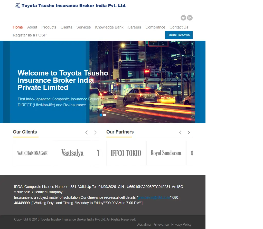Image resolution: width=263 pixels, height=229 pixels.
Task: Open the Grievance footer link
Action: pos(161,224)
